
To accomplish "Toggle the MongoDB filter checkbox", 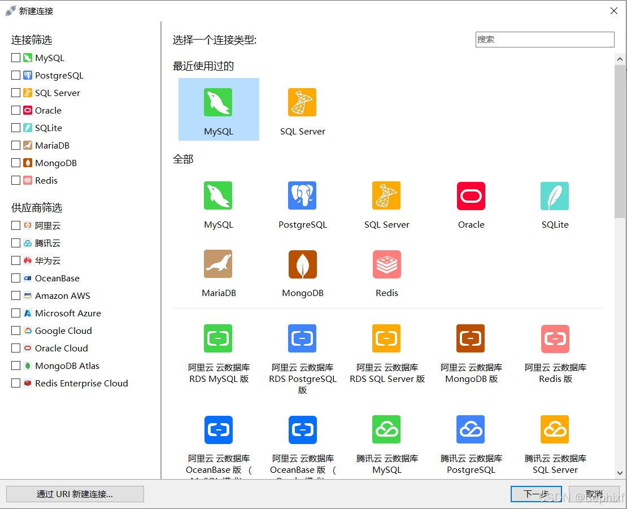I will pos(16,163).
